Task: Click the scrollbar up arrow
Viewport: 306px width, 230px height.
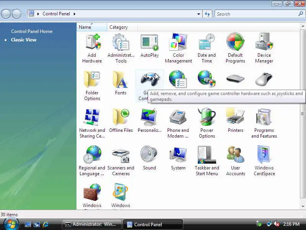Action: [x=303, y=26]
